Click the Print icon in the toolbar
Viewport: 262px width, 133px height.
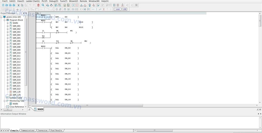click(51, 5)
